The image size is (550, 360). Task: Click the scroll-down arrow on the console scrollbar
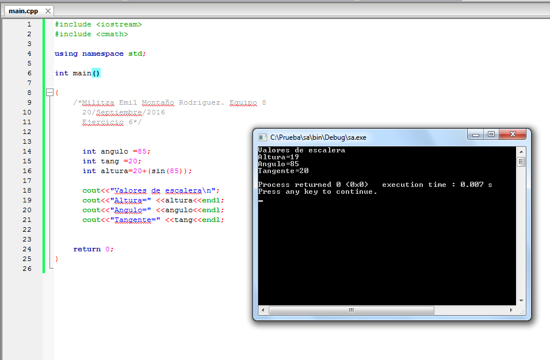click(x=521, y=301)
